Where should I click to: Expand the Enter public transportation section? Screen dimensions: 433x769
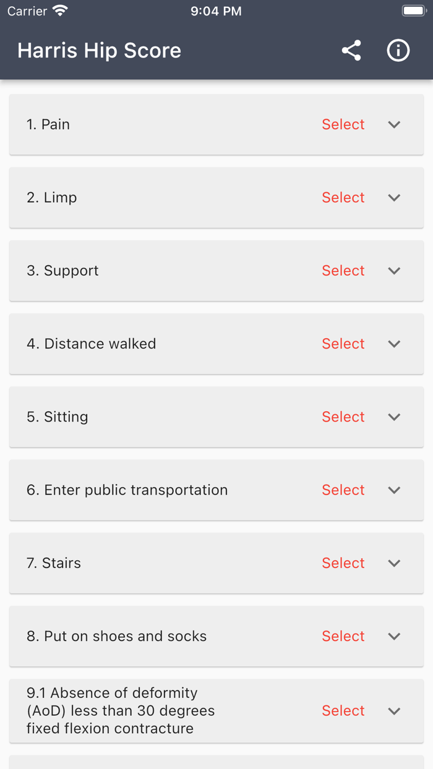coord(394,490)
